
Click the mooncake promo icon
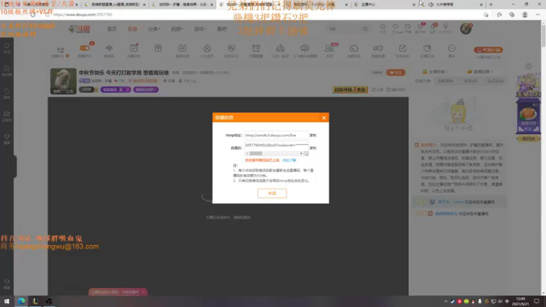click(528, 115)
